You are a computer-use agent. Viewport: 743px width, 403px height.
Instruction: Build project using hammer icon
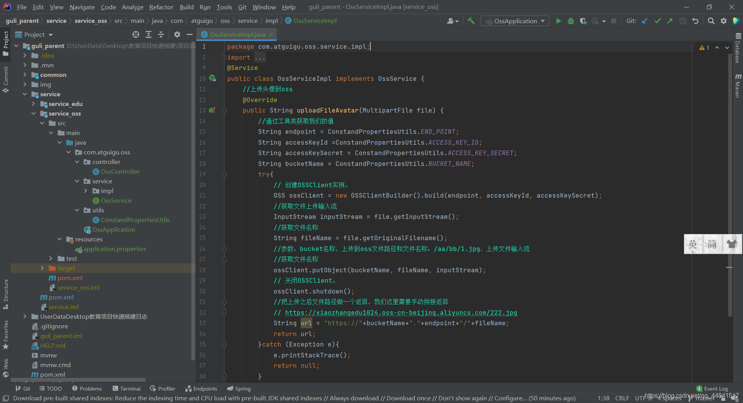[x=471, y=21]
